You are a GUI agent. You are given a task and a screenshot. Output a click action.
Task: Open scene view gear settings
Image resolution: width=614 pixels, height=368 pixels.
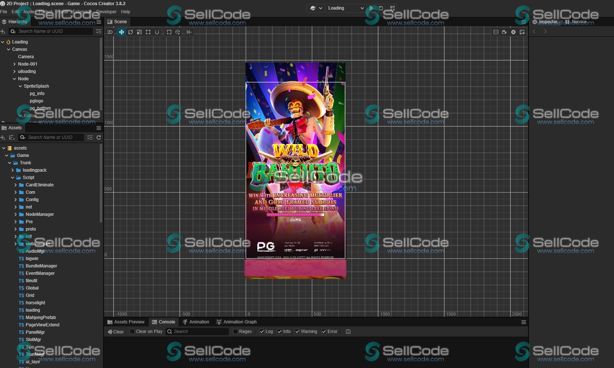pyautogui.click(x=513, y=32)
